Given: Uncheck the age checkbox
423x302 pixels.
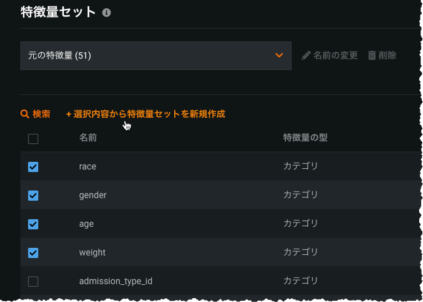Looking at the screenshot, I should (x=33, y=224).
